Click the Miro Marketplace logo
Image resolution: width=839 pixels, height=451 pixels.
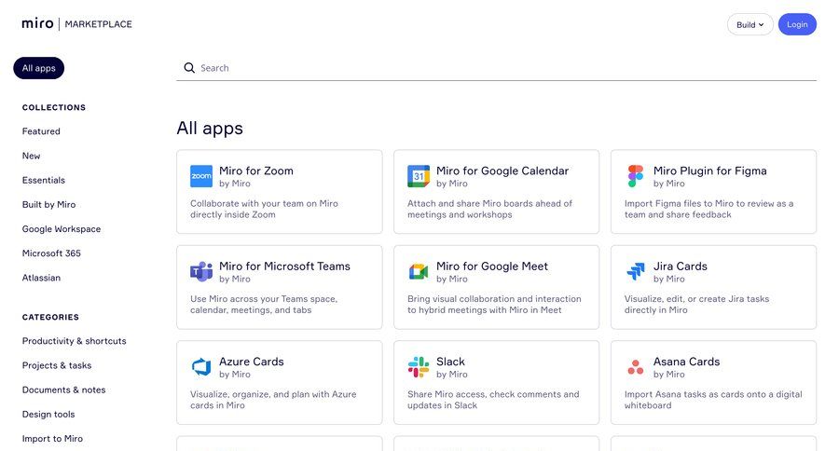(76, 24)
